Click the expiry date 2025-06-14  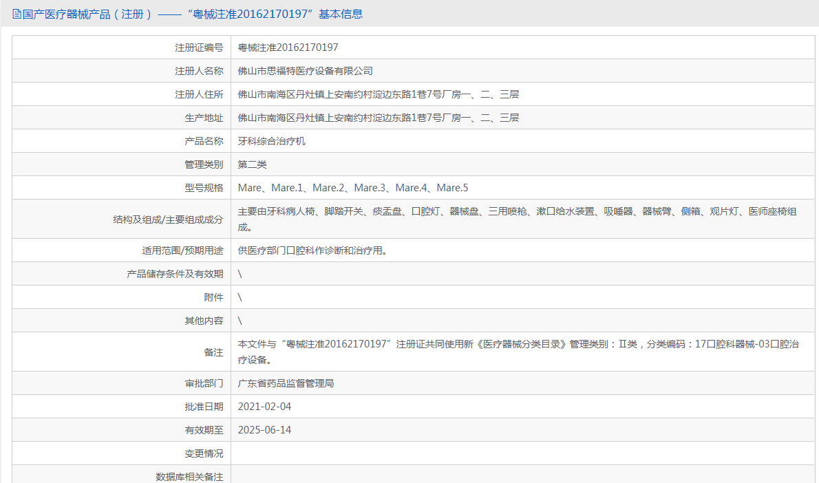(x=264, y=430)
